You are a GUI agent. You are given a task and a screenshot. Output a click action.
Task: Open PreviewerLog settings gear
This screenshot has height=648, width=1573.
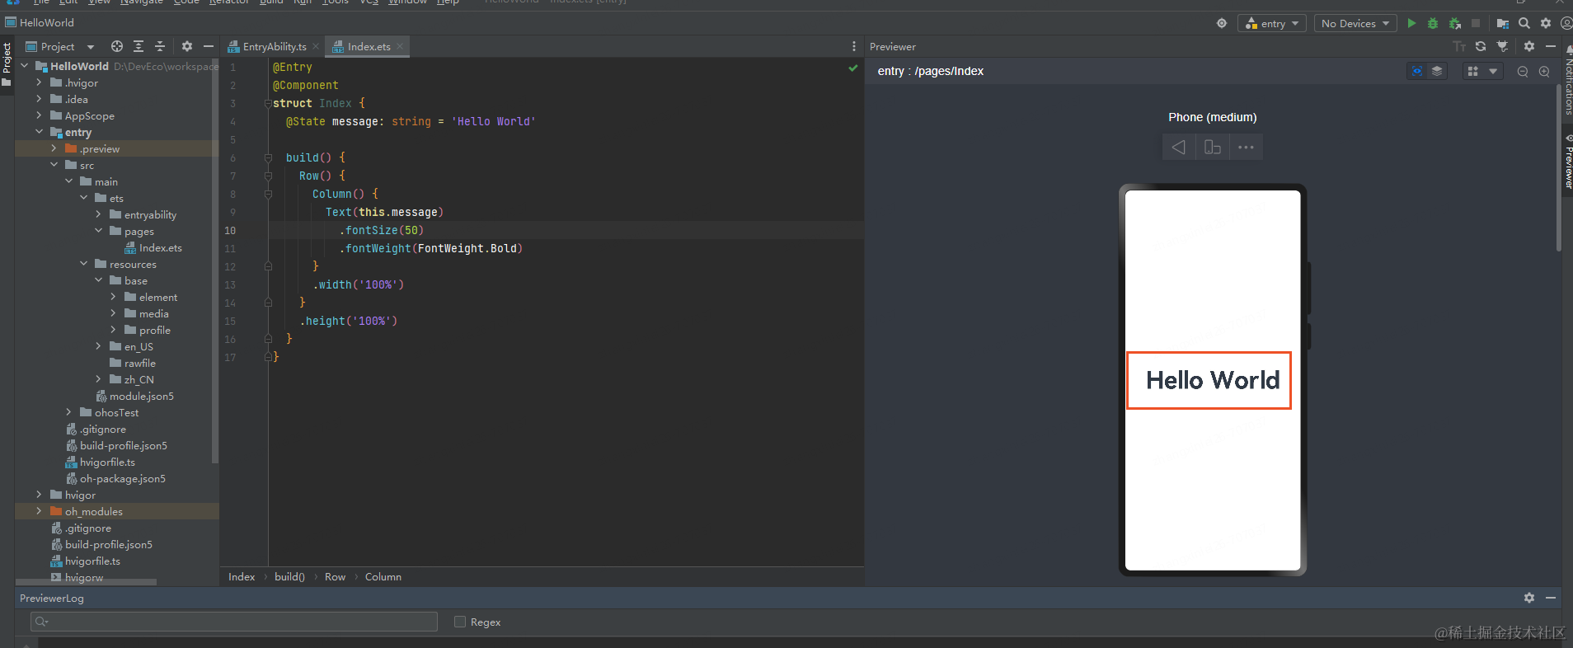pos(1529,598)
